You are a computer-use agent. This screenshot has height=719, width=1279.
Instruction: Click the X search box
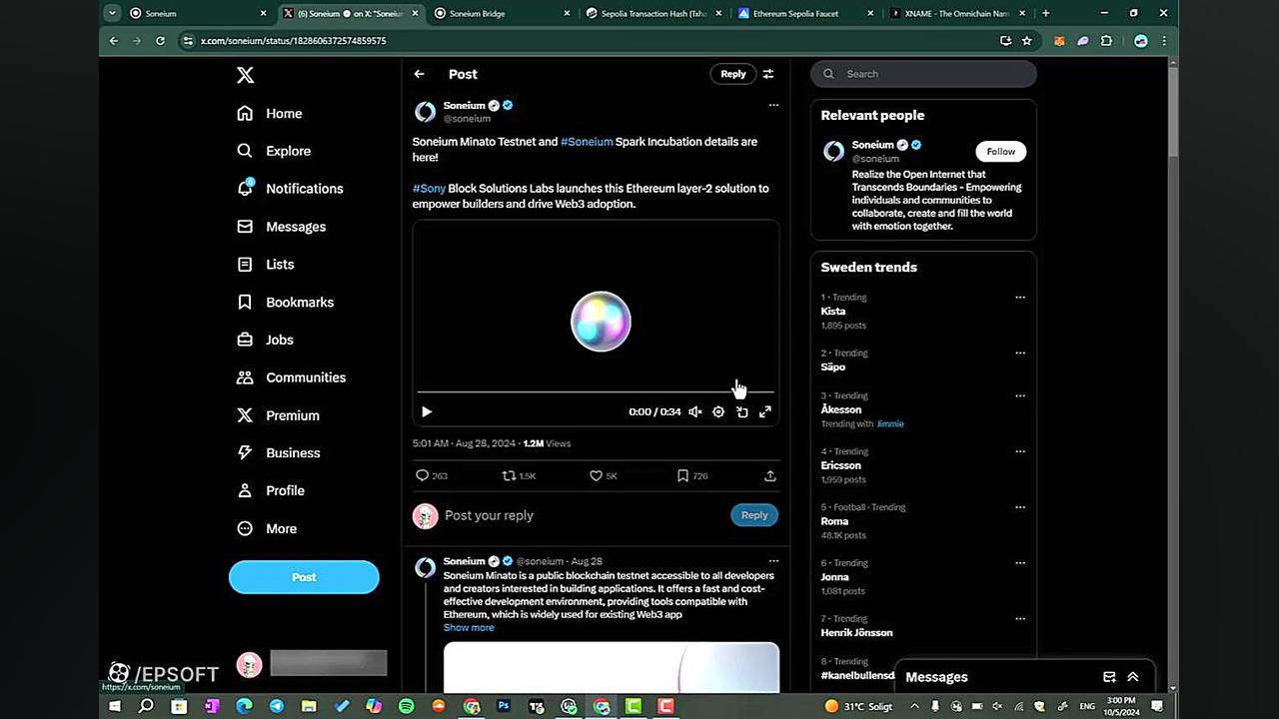(923, 74)
